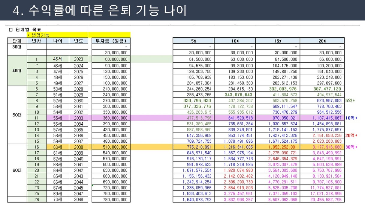Screen dimensions: 365x205
Task: Click the magenta "30억+" milestone label
Action: (351, 147)
